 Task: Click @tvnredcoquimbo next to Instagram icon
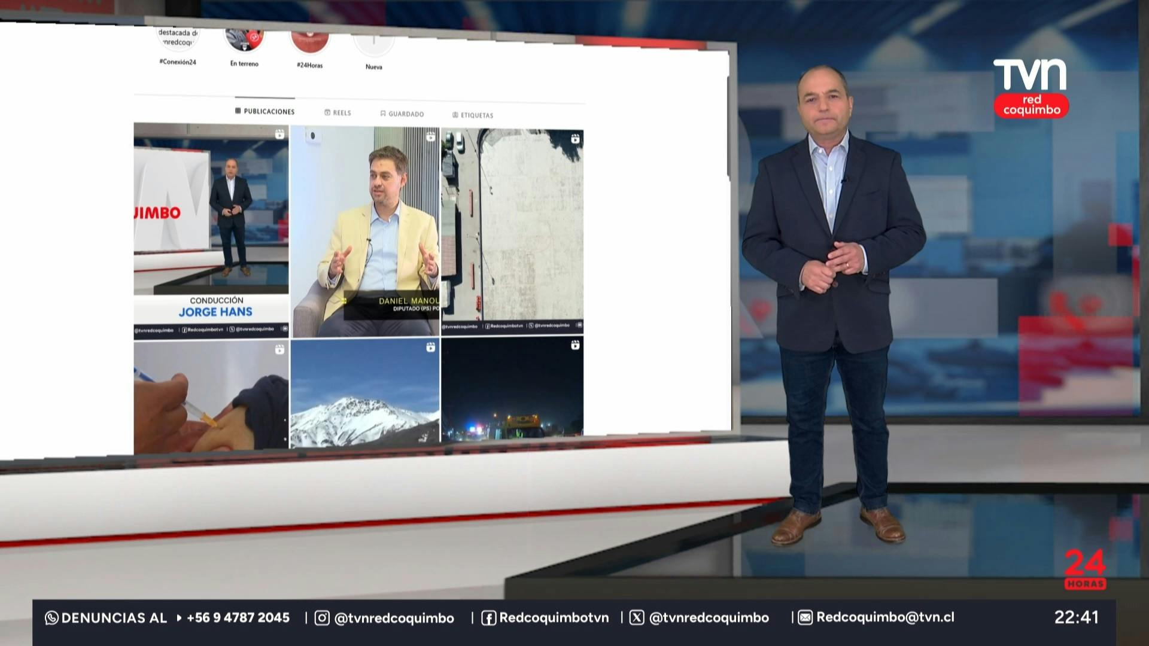(394, 618)
